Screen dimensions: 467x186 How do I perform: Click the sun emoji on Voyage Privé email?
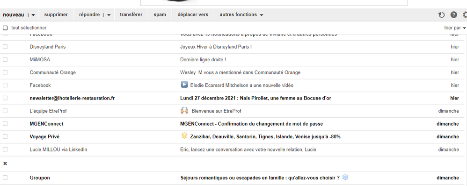184,136
